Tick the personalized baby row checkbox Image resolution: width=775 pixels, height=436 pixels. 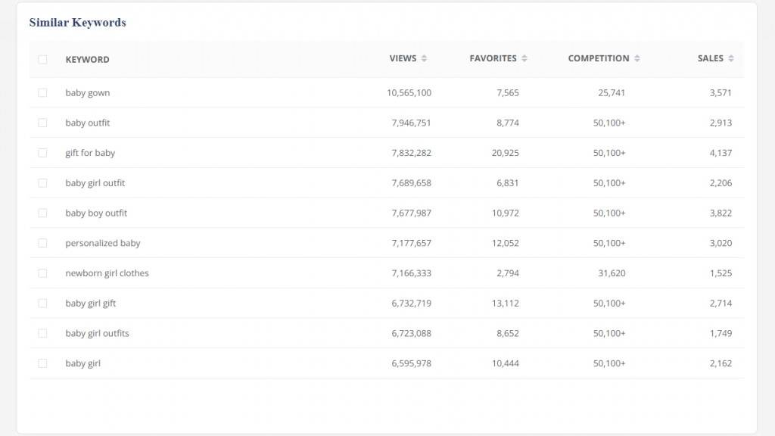click(42, 243)
